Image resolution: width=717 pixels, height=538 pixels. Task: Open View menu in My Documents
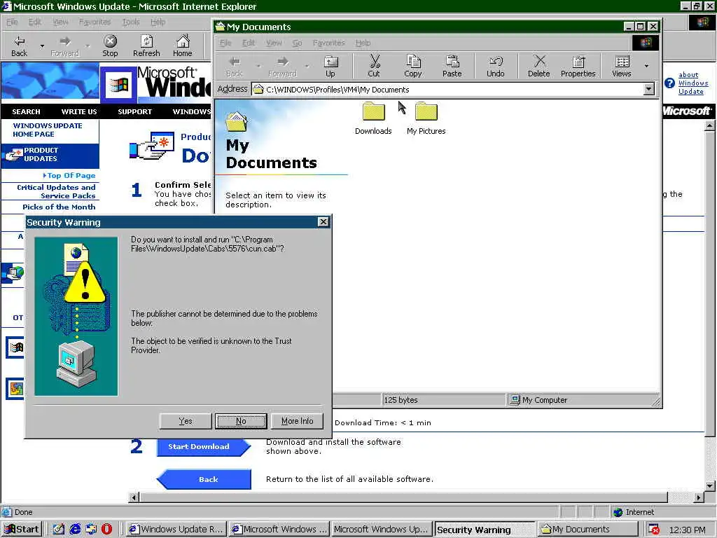274,43
